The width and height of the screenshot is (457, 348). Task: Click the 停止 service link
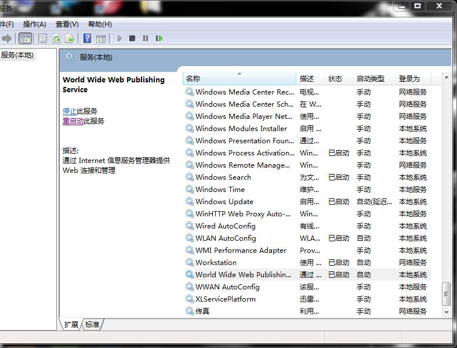[x=70, y=111]
